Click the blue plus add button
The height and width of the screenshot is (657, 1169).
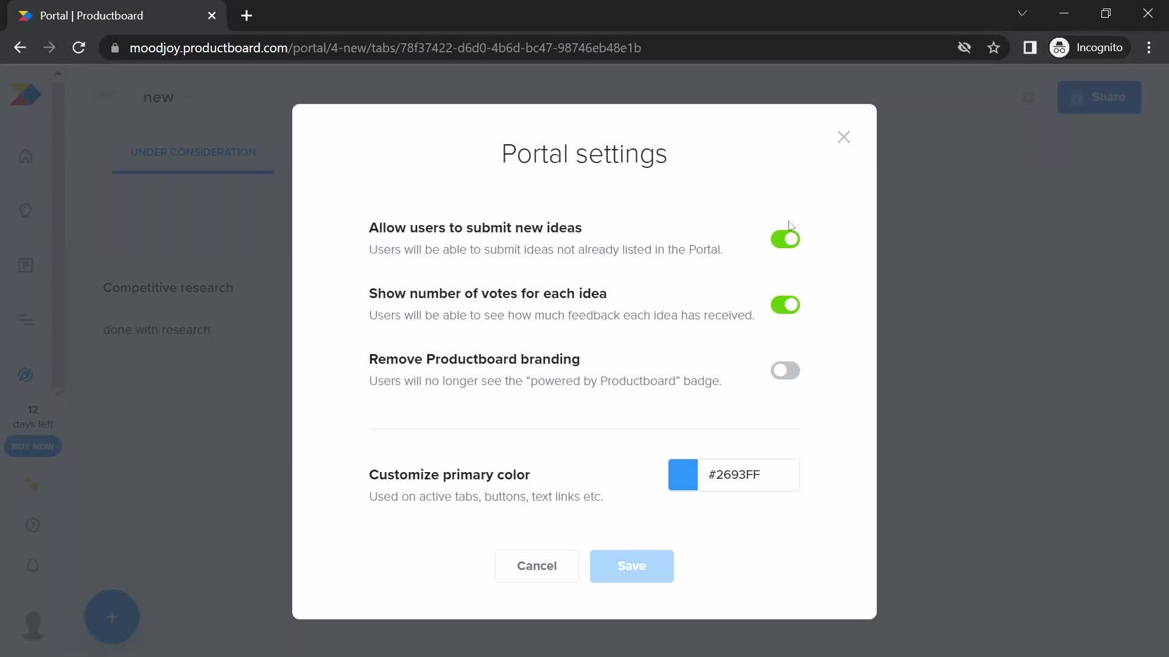112,617
